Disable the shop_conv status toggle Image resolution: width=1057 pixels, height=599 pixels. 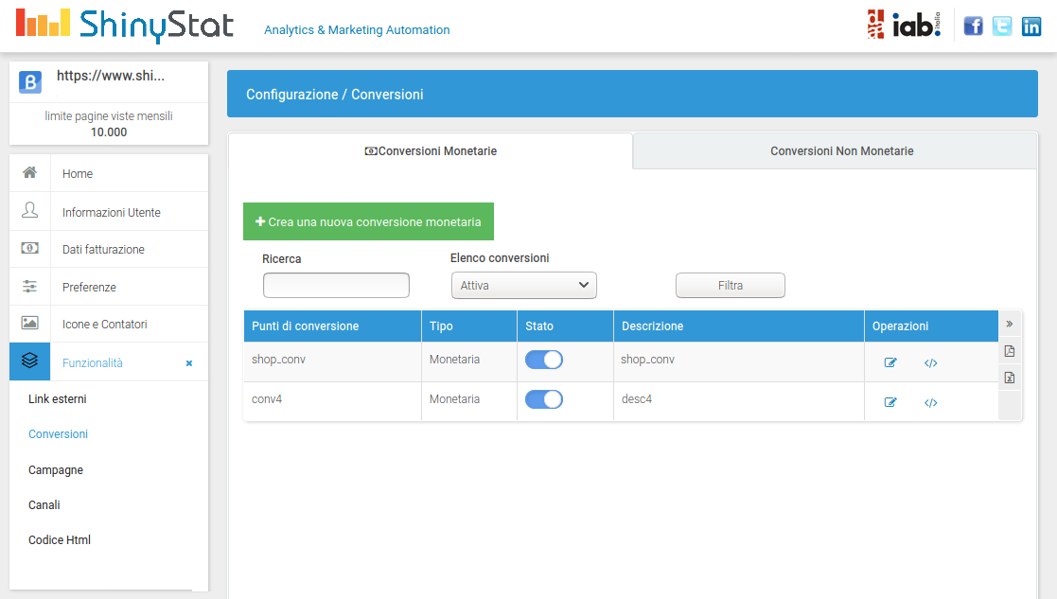(544, 360)
